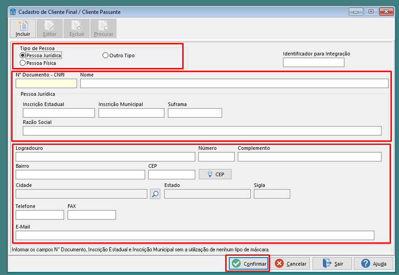
Task: Click the Bairro input field
Action: click(81, 174)
